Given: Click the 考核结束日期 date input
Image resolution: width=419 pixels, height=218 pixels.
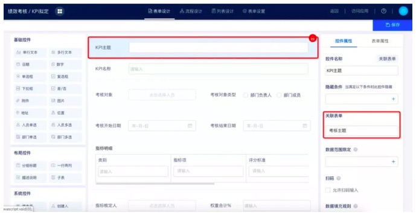Looking at the screenshot, I should pyautogui.click(x=277, y=126).
